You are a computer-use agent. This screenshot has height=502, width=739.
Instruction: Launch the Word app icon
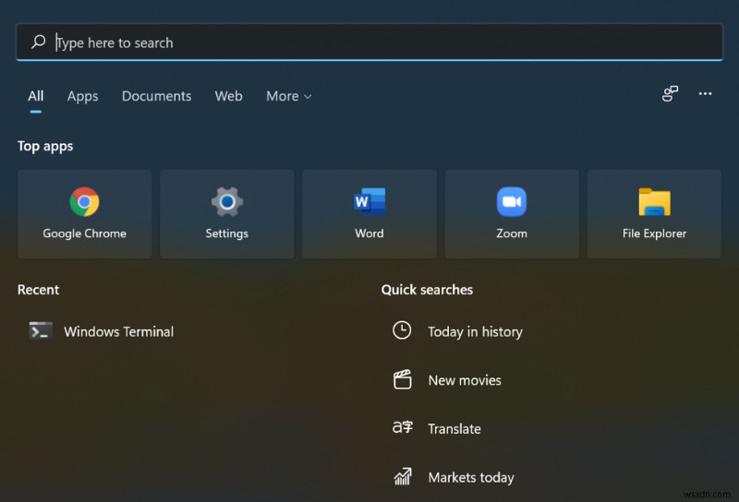tap(369, 201)
